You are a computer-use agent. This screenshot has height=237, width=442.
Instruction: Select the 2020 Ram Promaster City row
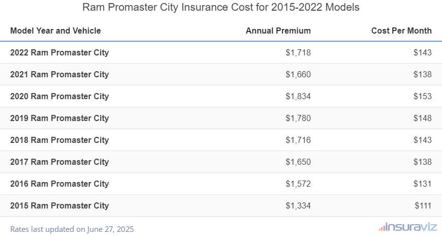59,96
